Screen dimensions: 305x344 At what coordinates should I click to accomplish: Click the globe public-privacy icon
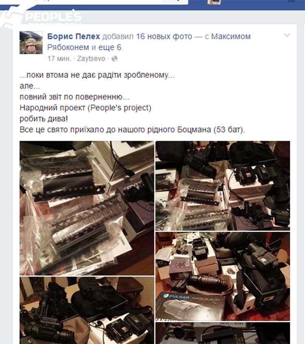point(114,59)
